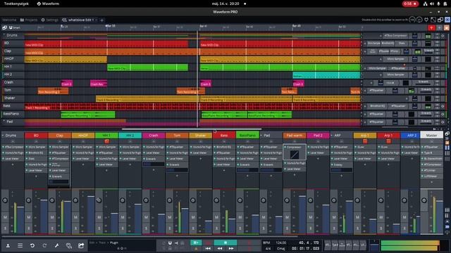Select the Master mixer channel header
Image resolution: width=451 pixels, height=253 pixels.
[x=431, y=135]
